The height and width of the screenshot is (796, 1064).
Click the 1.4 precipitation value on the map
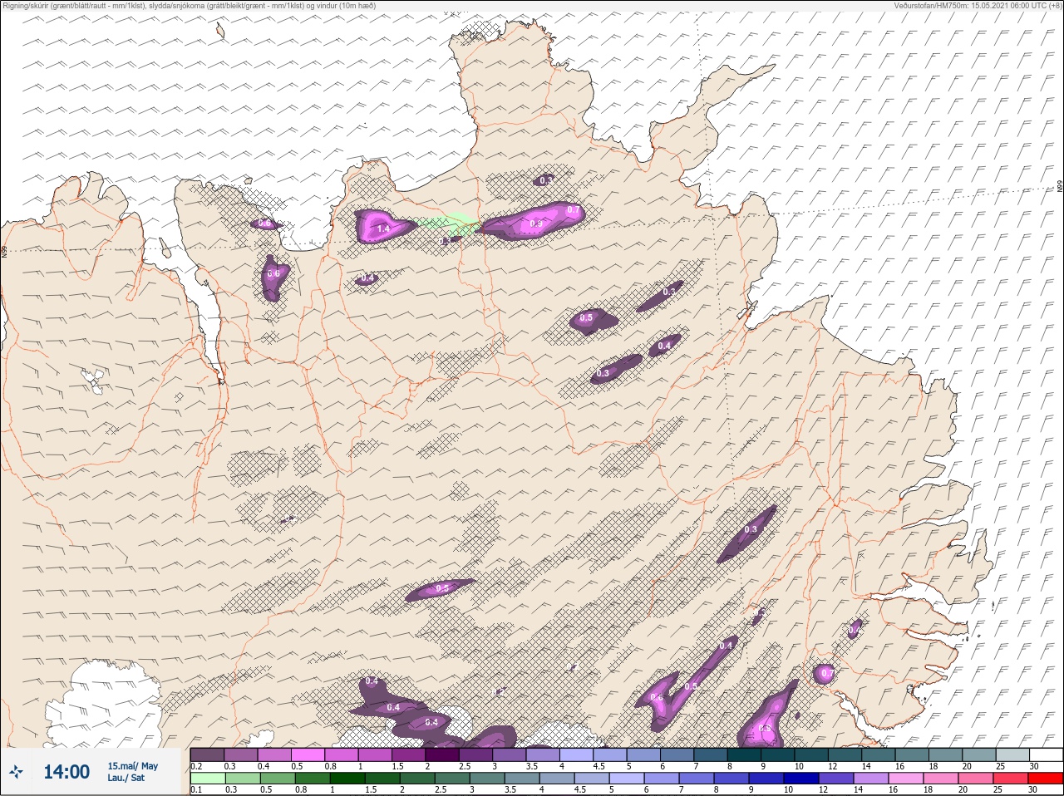click(x=383, y=228)
